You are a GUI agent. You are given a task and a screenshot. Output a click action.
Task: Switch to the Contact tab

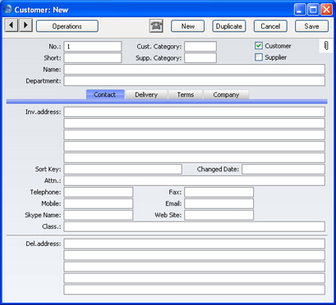(105, 94)
